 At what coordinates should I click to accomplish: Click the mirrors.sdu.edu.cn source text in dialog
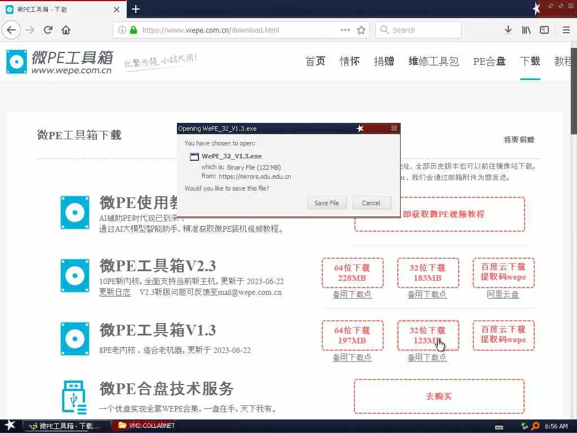coord(255,176)
